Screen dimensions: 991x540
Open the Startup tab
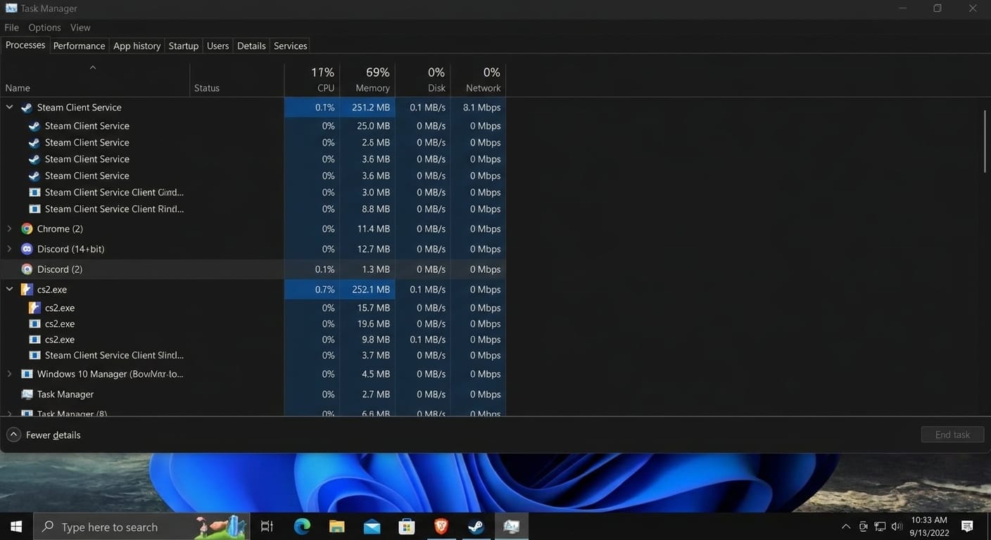coord(184,46)
